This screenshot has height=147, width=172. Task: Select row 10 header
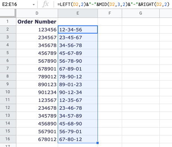[7, 92]
